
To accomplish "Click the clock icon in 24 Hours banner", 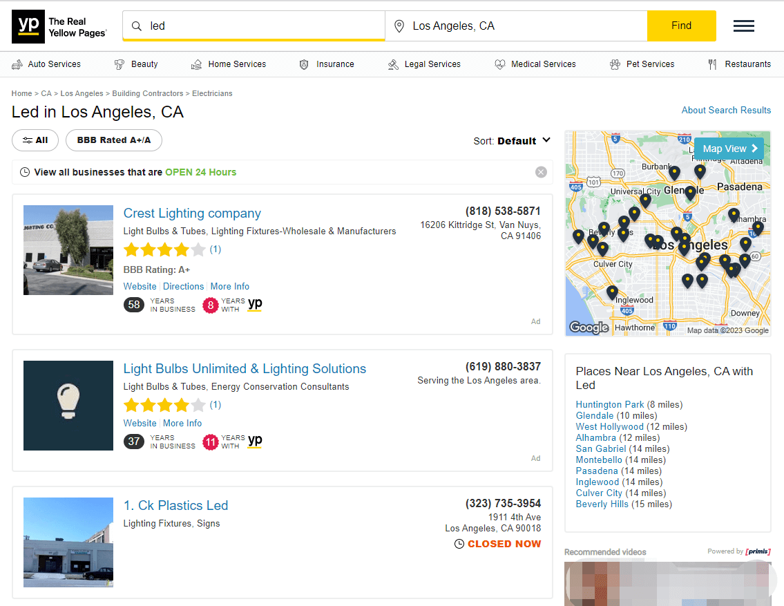I will click(24, 172).
